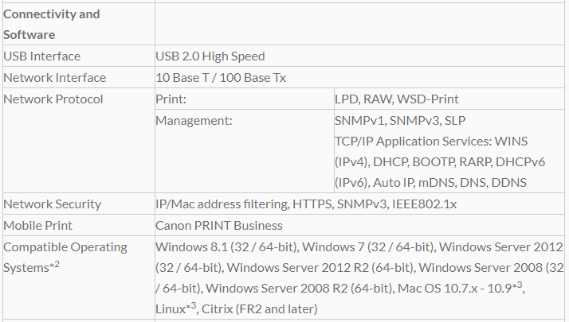
Task: Select the Management: sub-label cell
Action: point(194,121)
